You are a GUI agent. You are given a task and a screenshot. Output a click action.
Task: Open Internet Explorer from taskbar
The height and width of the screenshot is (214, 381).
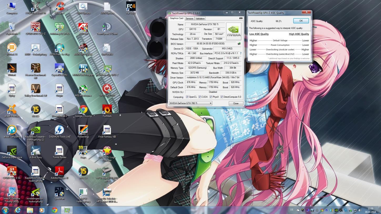[x=18, y=210]
